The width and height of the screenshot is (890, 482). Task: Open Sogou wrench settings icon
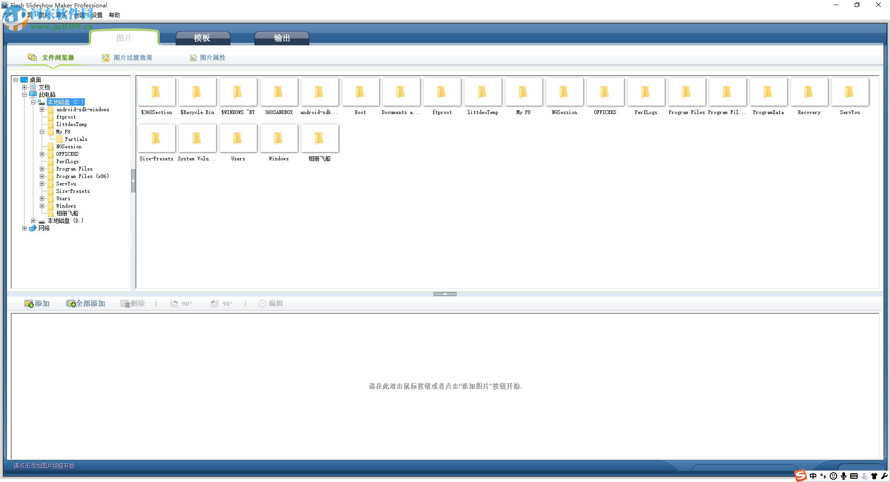[x=884, y=476]
